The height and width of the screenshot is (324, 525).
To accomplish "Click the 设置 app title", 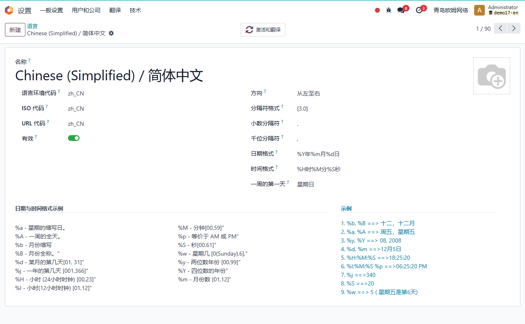I will pyautogui.click(x=25, y=11).
